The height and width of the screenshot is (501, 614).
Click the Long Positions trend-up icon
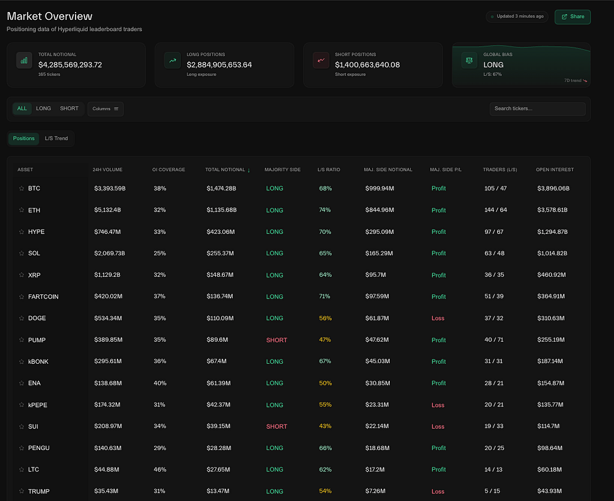click(173, 61)
